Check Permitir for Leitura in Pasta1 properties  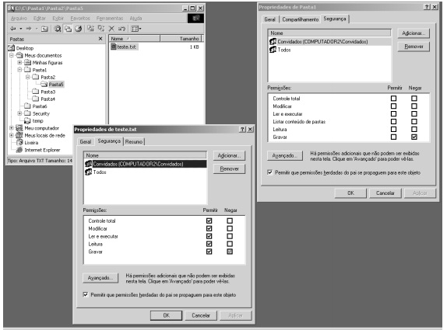click(x=394, y=130)
